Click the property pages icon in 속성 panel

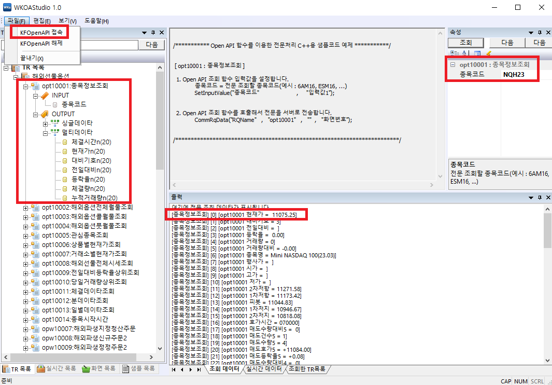[x=477, y=52]
